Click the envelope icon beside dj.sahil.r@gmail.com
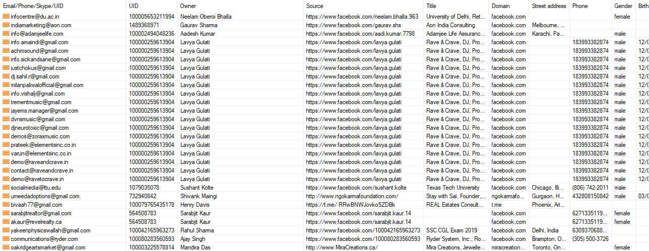The height and width of the screenshot is (251, 649). click(x=6, y=76)
